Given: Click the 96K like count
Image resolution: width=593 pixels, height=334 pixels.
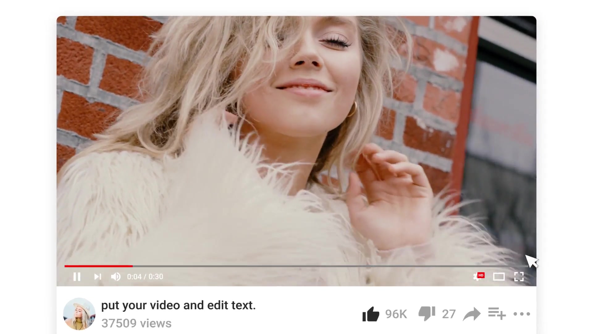Looking at the screenshot, I should pyautogui.click(x=396, y=314).
